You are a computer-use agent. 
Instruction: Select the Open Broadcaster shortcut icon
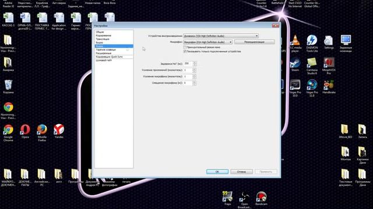pos(244,197)
